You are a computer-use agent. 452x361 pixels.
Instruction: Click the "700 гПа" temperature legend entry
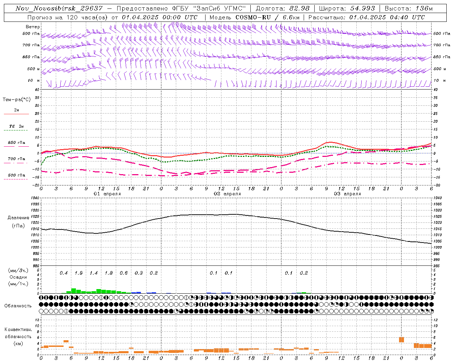click(x=17, y=159)
